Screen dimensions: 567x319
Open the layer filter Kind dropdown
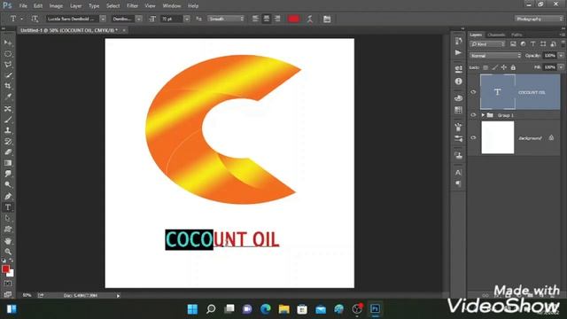pyautogui.click(x=487, y=44)
